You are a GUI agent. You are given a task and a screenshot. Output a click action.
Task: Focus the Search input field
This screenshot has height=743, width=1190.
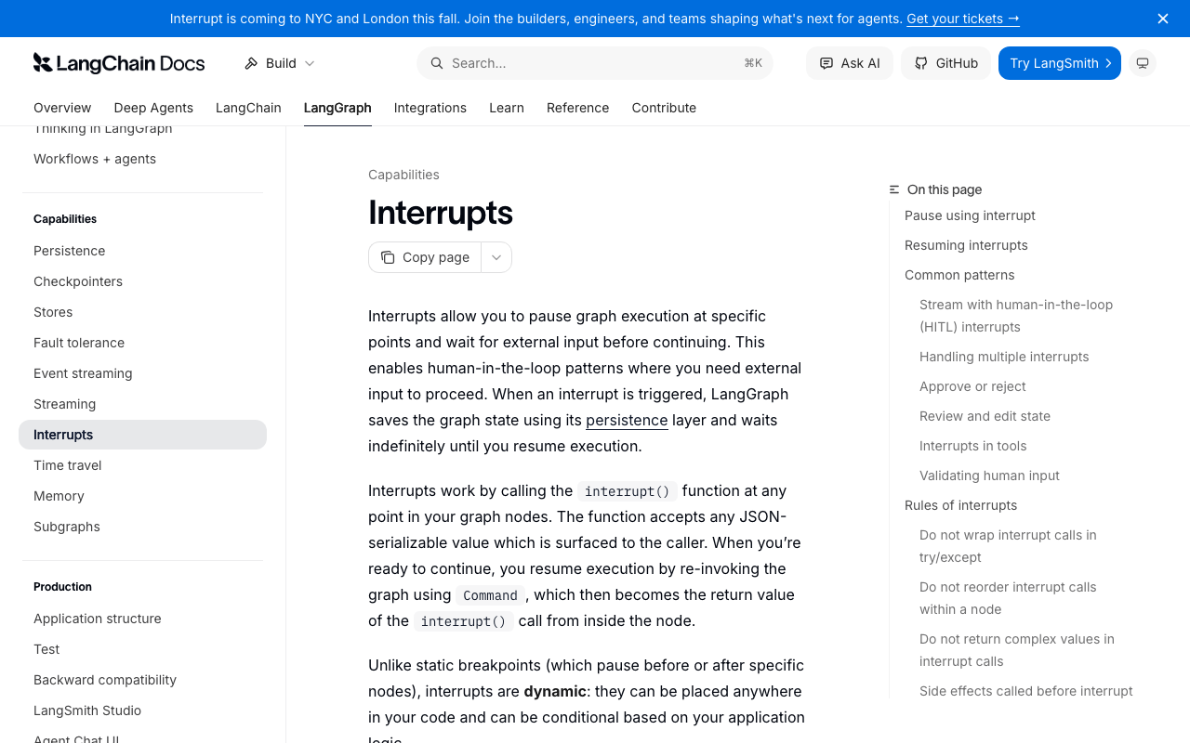[x=595, y=63]
